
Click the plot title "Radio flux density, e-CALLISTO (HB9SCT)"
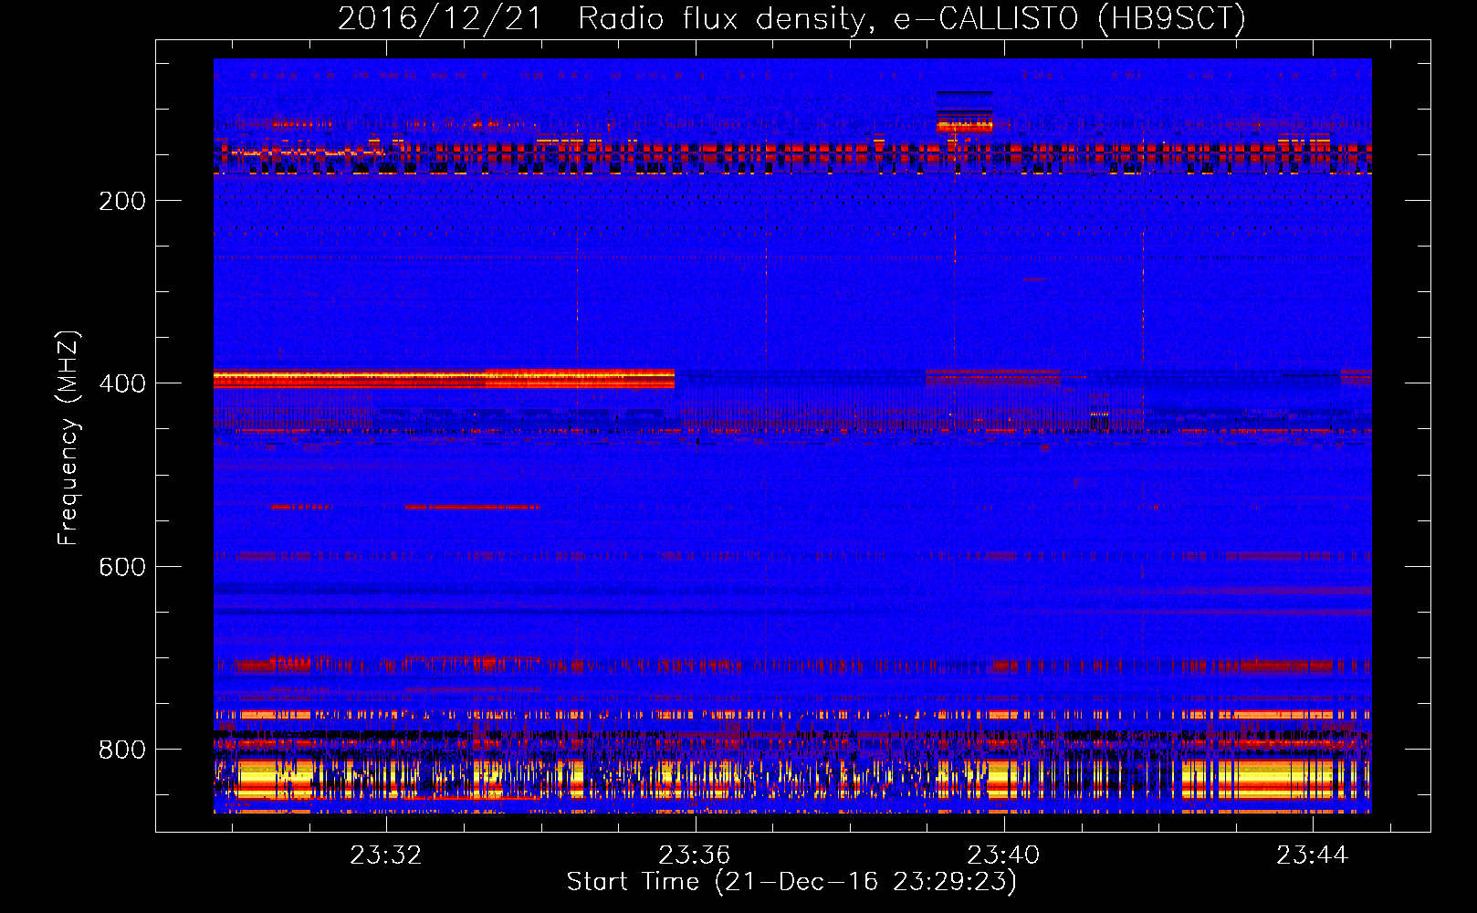tap(912, 18)
